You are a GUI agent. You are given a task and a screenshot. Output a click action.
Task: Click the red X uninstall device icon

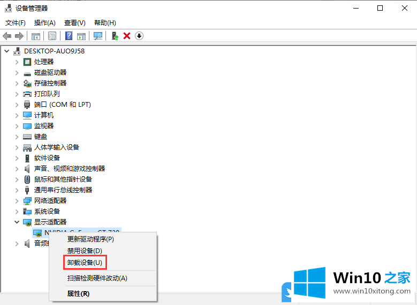pyautogui.click(x=127, y=36)
